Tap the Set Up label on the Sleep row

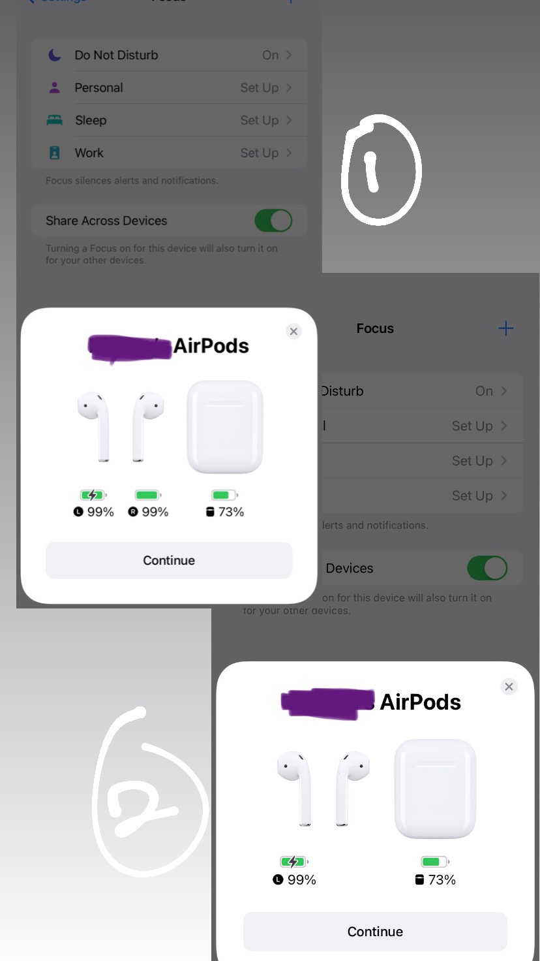coord(260,120)
